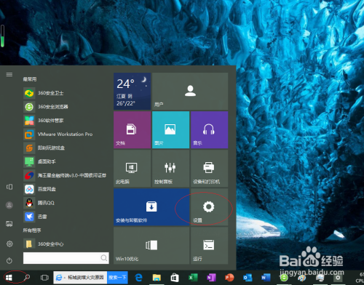The height and width of the screenshot is (285, 364).
Task: Launch 360安全浏览器 from the Start menu list
Action: point(66,107)
